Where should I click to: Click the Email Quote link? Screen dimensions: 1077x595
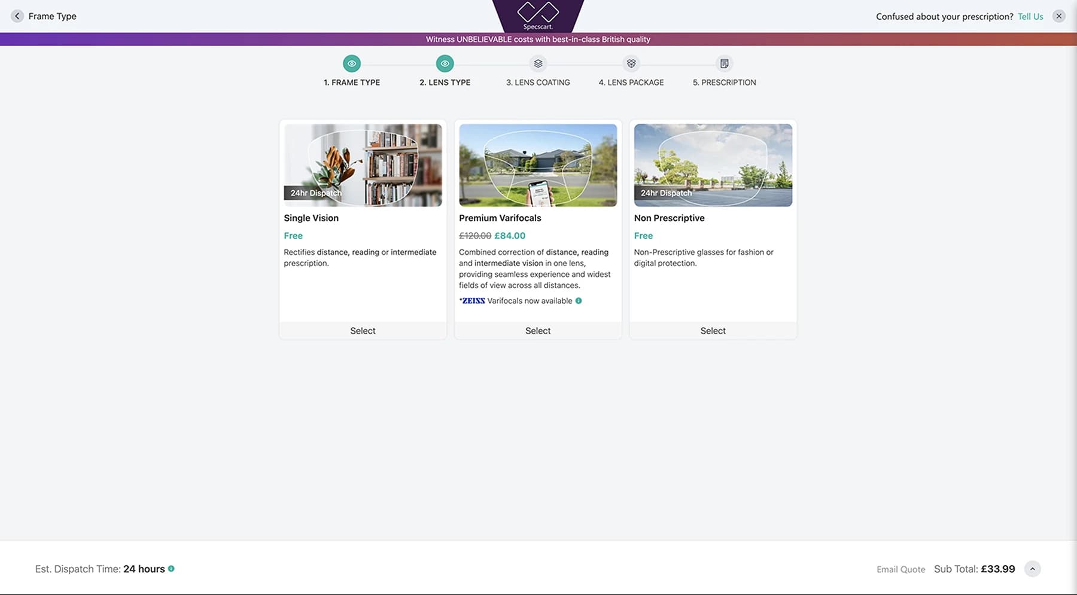pyautogui.click(x=900, y=569)
